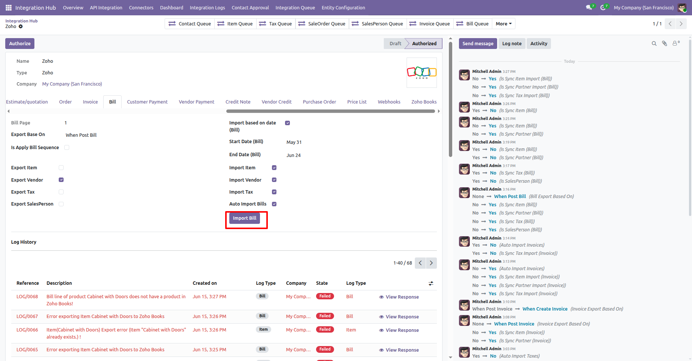Open the Integration Logs menu

tap(207, 7)
